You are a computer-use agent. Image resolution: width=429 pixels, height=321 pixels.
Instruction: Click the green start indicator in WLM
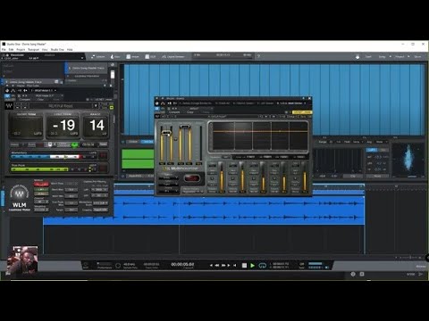pos(74,144)
